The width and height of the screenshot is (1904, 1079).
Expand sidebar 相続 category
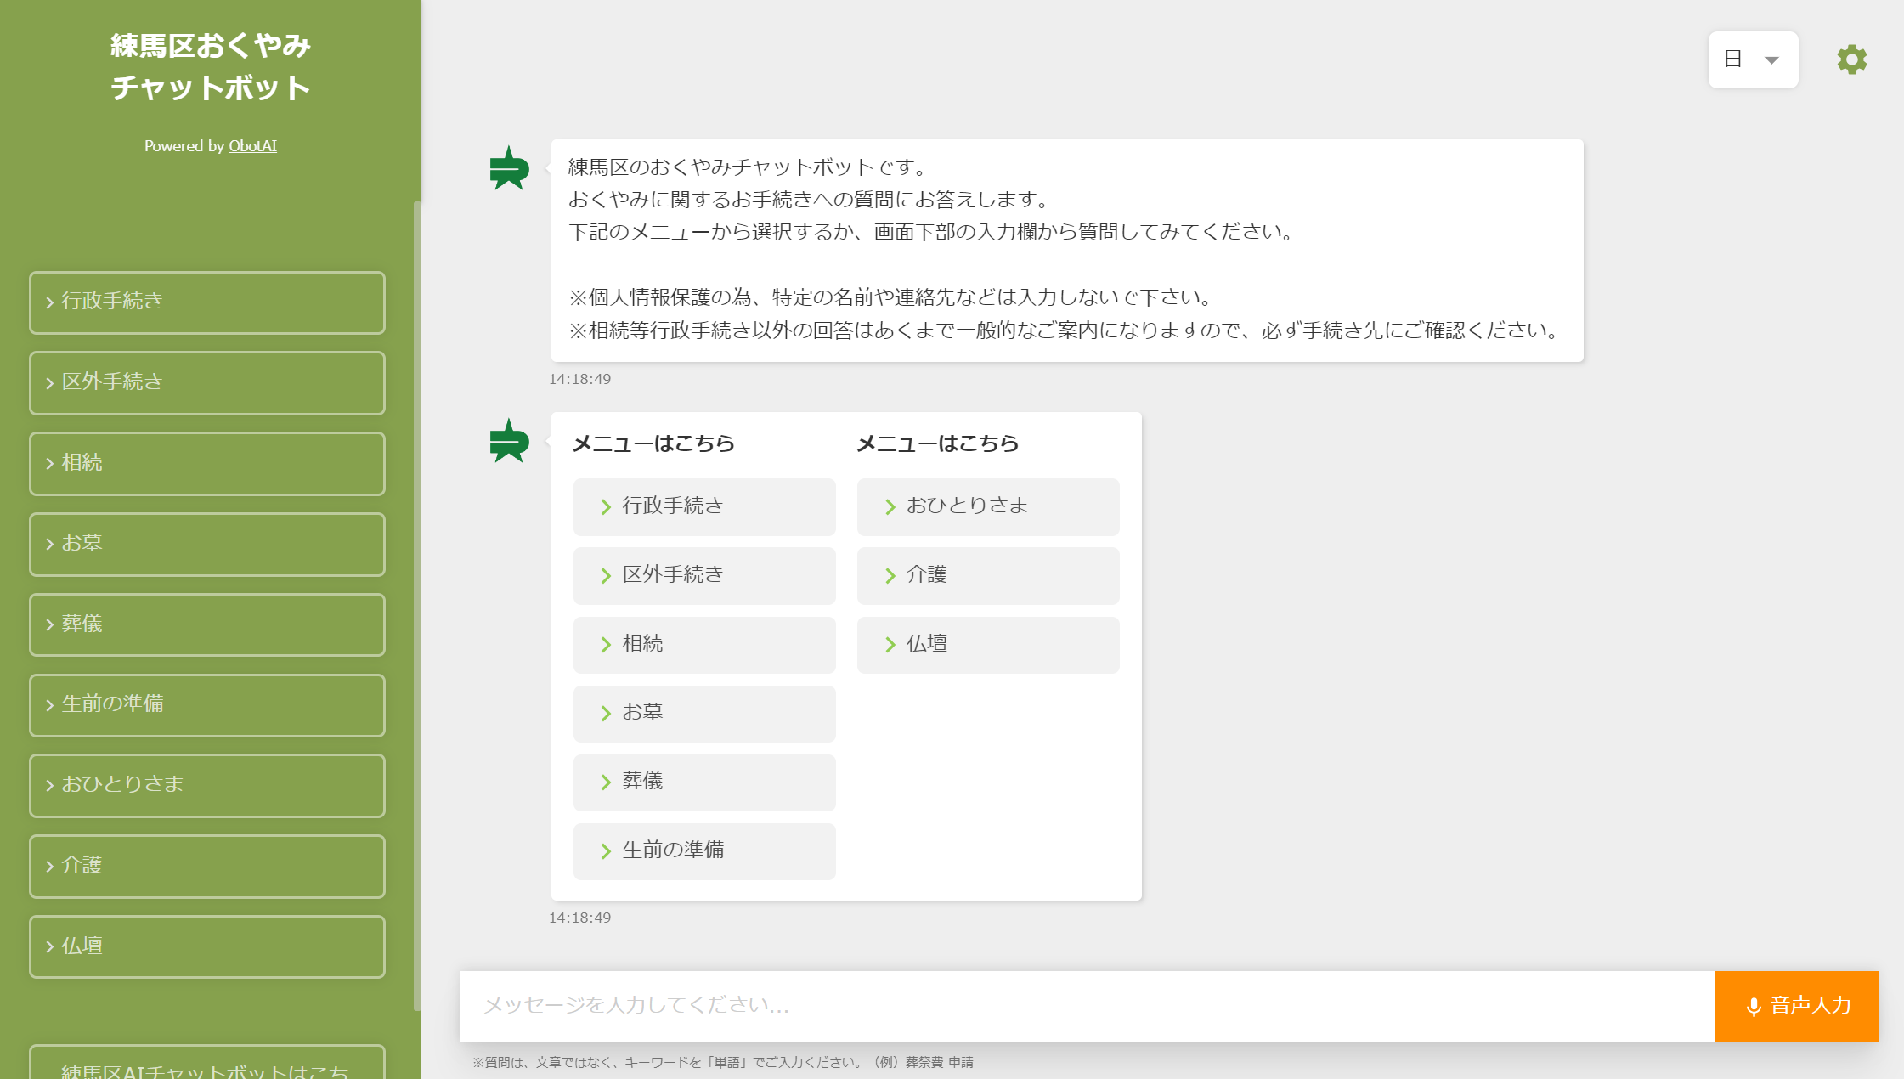(x=206, y=463)
